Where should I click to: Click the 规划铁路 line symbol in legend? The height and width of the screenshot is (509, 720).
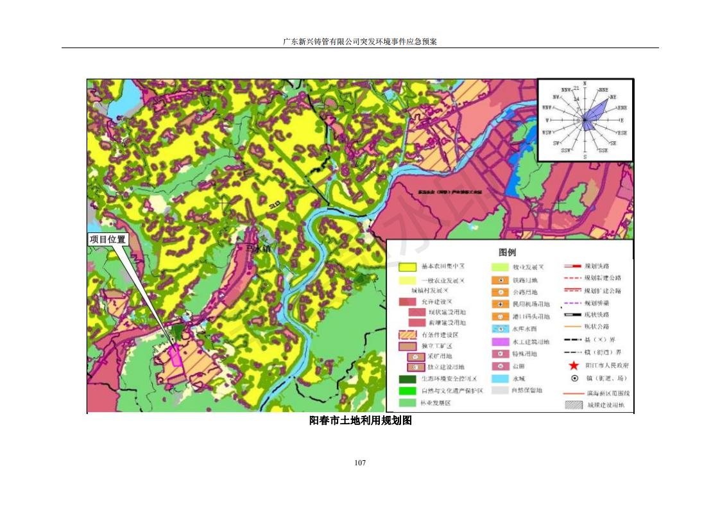tap(572, 266)
